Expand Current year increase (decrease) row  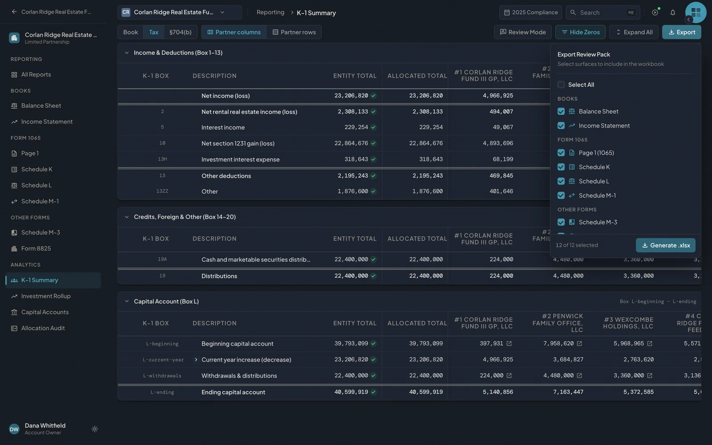(196, 360)
